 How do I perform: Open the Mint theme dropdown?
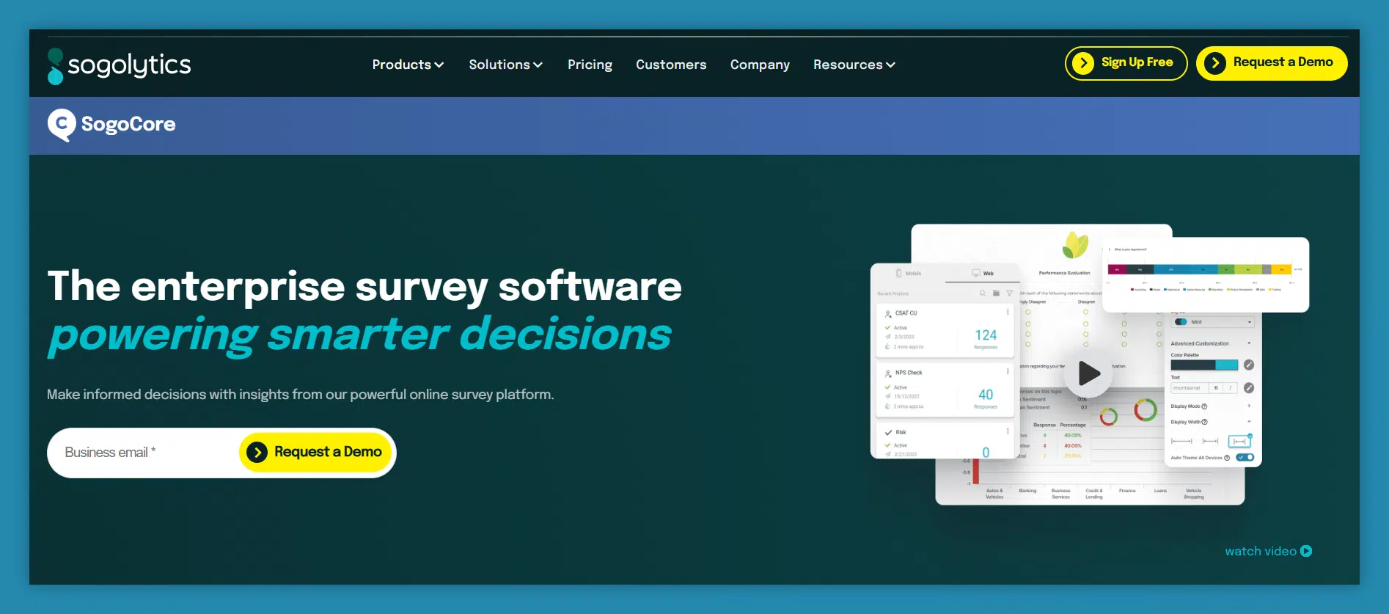click(1212, 322)
